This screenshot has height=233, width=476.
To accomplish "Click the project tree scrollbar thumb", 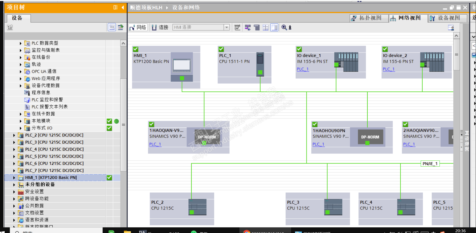I will (123, 125).
